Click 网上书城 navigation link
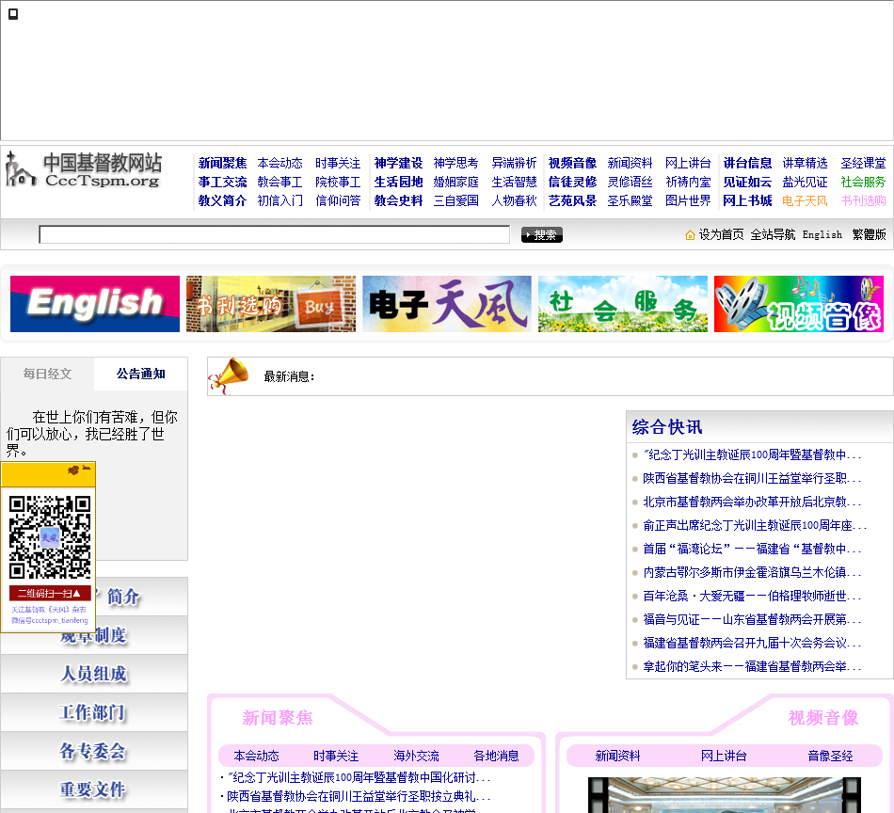Viewport: 894px width, 813px height. (x=747, y=200)
